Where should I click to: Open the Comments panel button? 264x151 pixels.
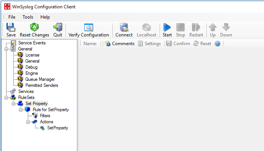click(x=120, y=44)
